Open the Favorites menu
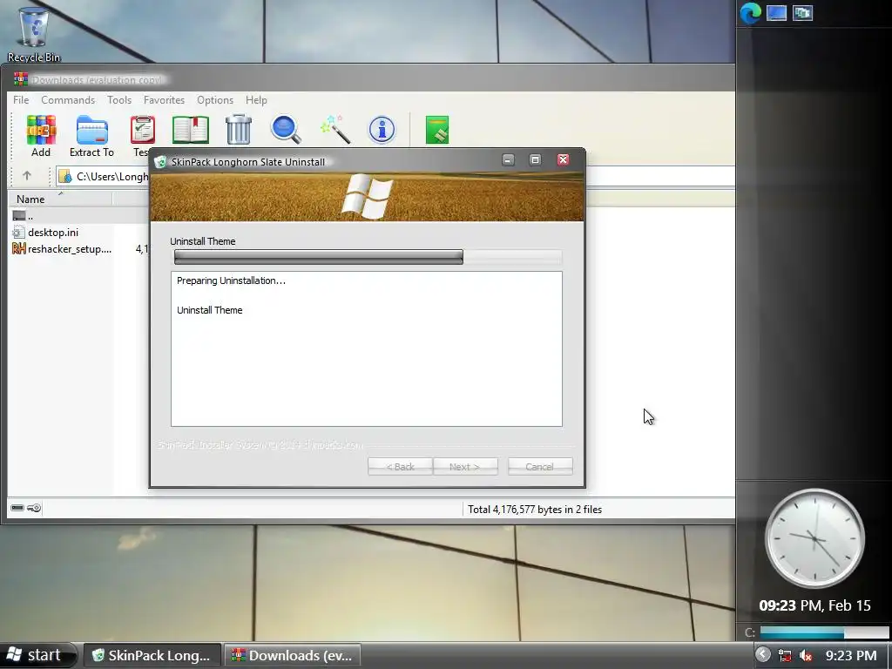 tap(164, 99)
